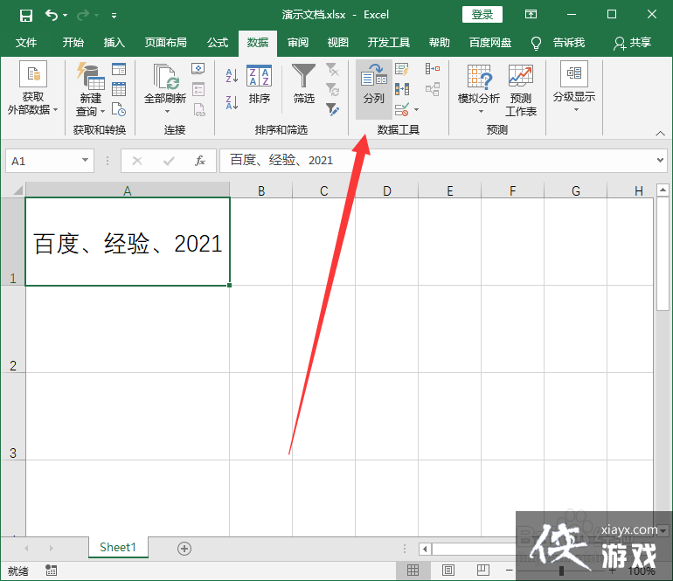Open ribbon display options icon
Image resolution: width=673 pixels, height=581 pixels.
[x=531, y=15]
